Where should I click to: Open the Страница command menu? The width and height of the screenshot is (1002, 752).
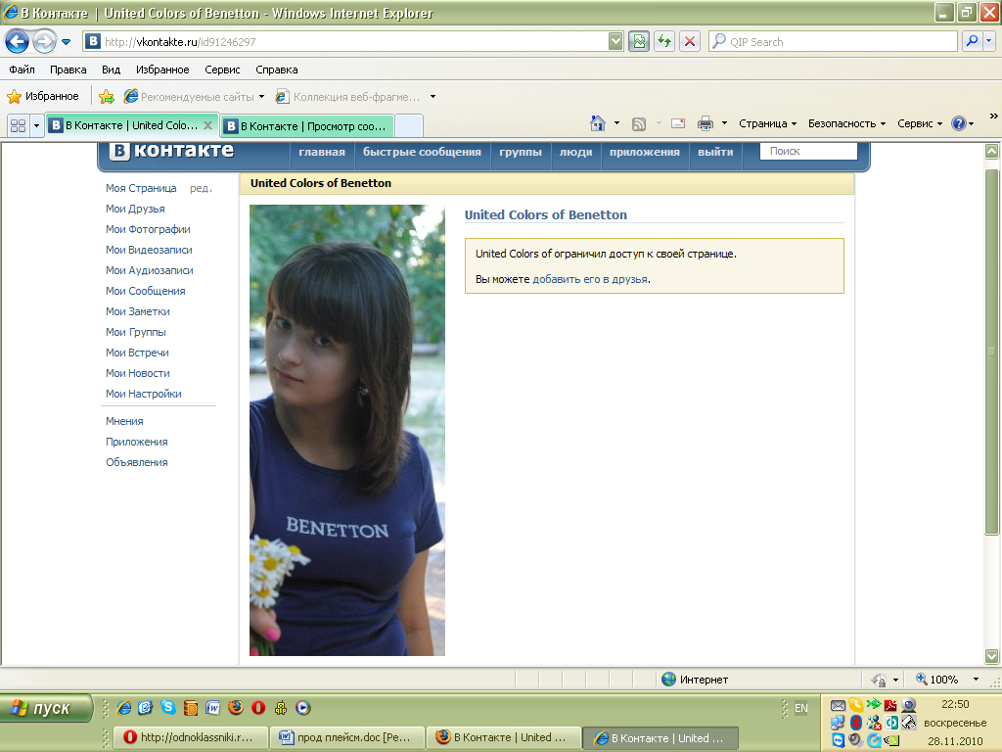click(767, 123)
